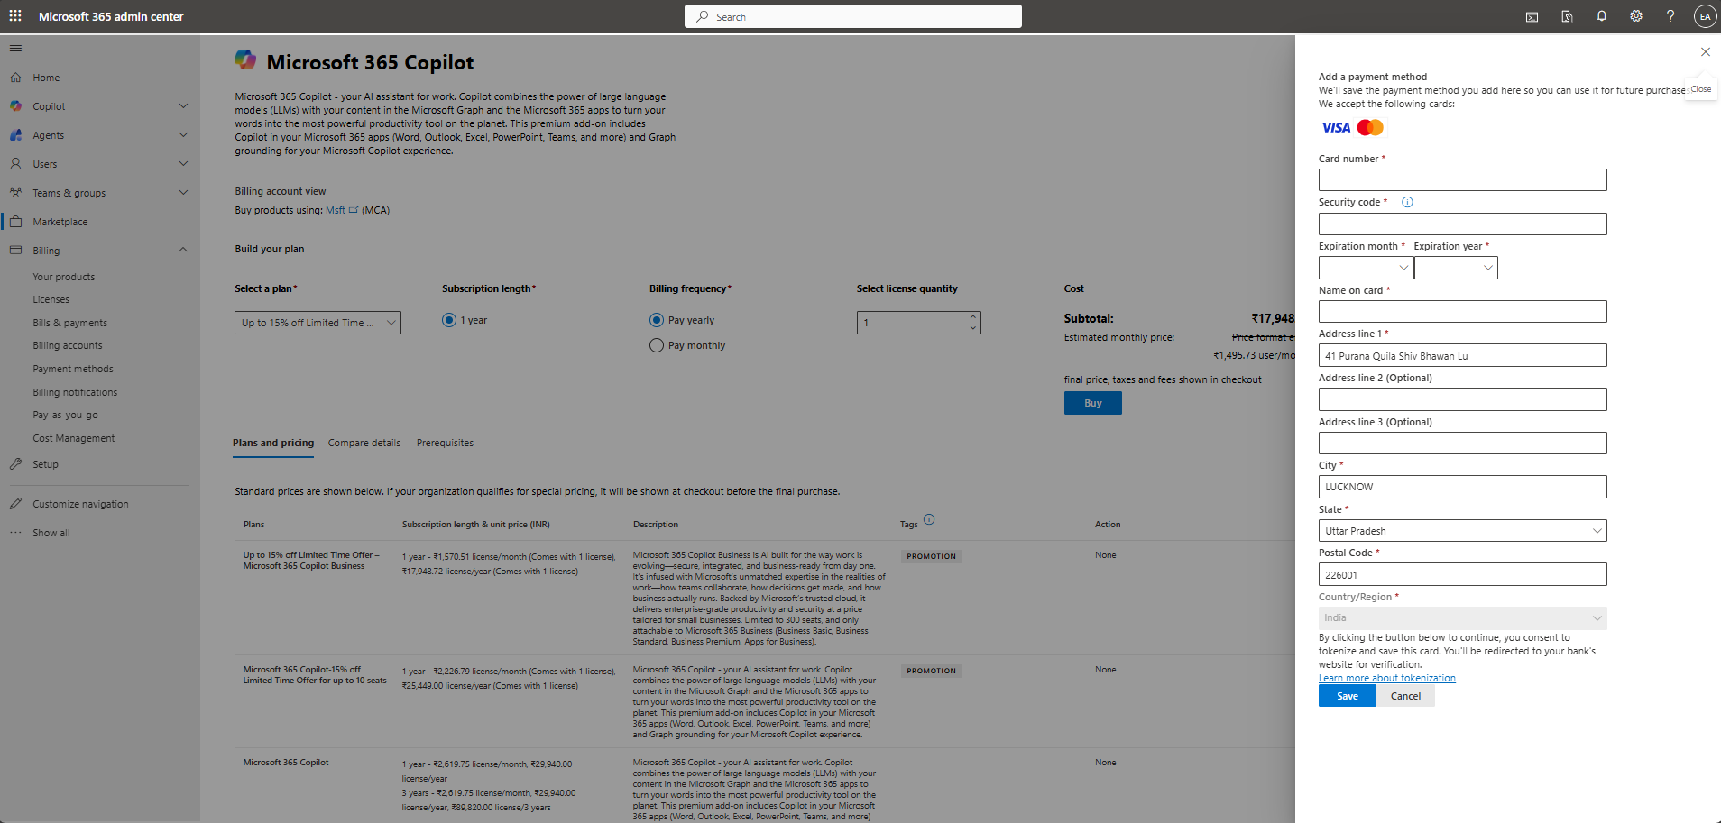Click the Buy button
1721x823 pixels.
[1093, 403]
